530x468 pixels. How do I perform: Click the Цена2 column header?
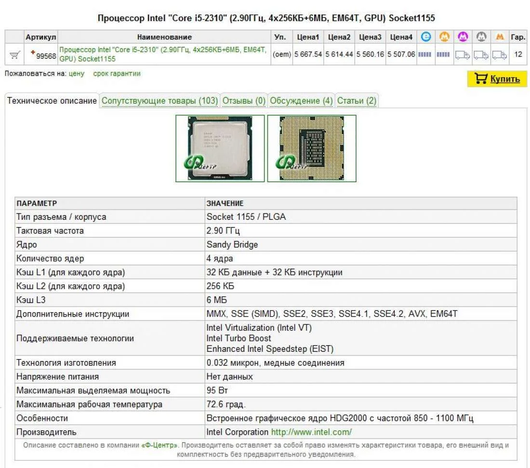(x=339, y=37)
